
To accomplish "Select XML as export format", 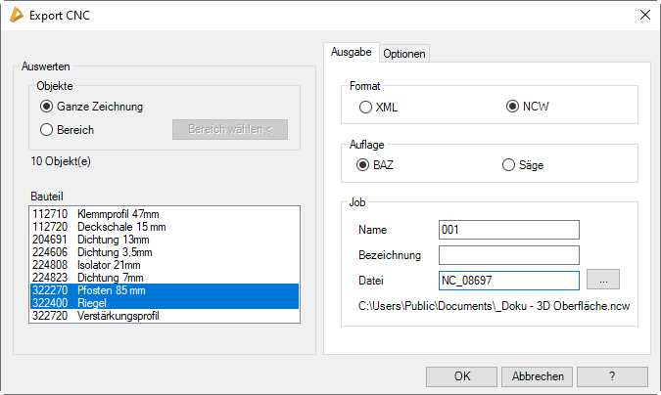I will 365,107.
